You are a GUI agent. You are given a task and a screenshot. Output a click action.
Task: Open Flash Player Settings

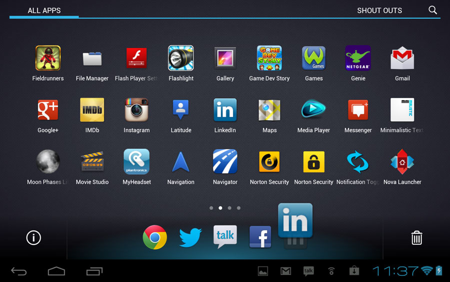click(136, 58)
